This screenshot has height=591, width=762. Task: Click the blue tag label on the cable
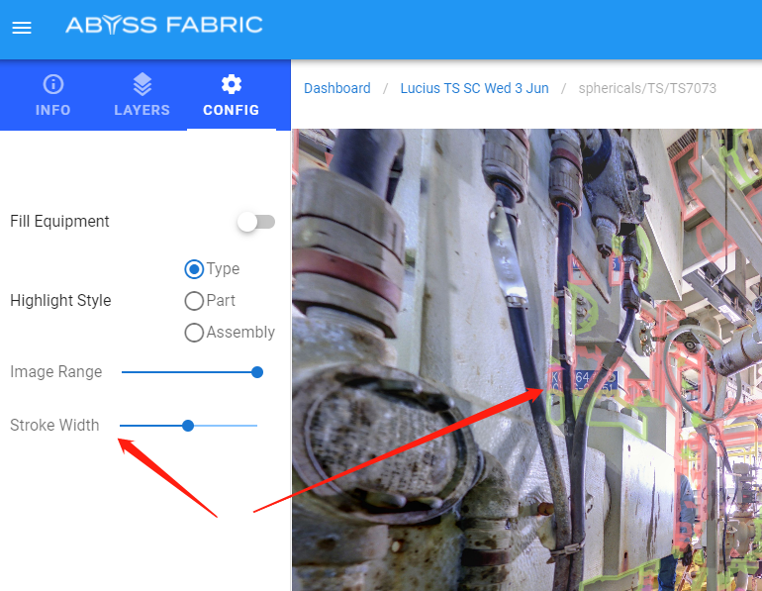tap(584, 379)
